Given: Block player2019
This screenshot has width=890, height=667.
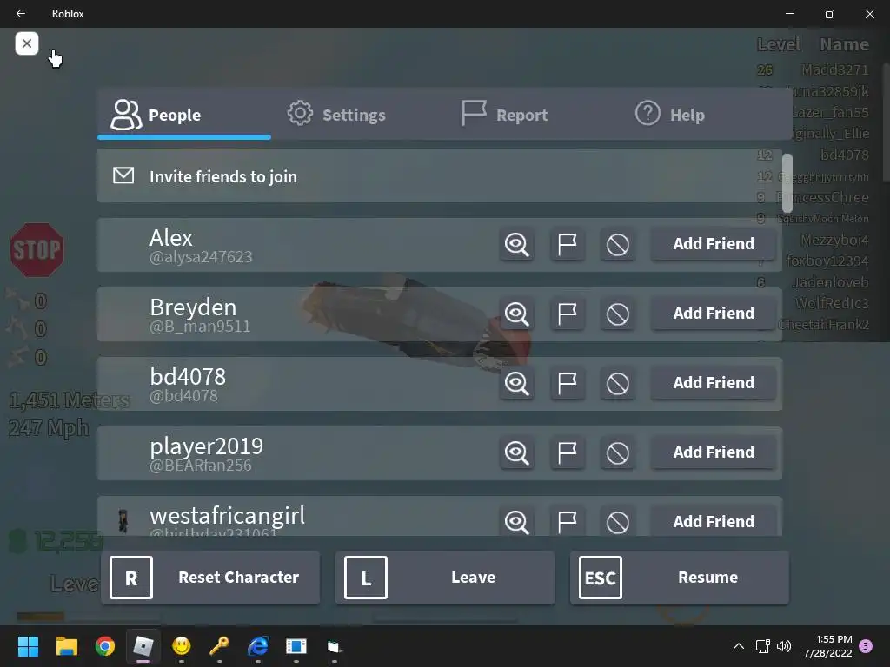Looking at the screenshot, I should tap(618, 452).
